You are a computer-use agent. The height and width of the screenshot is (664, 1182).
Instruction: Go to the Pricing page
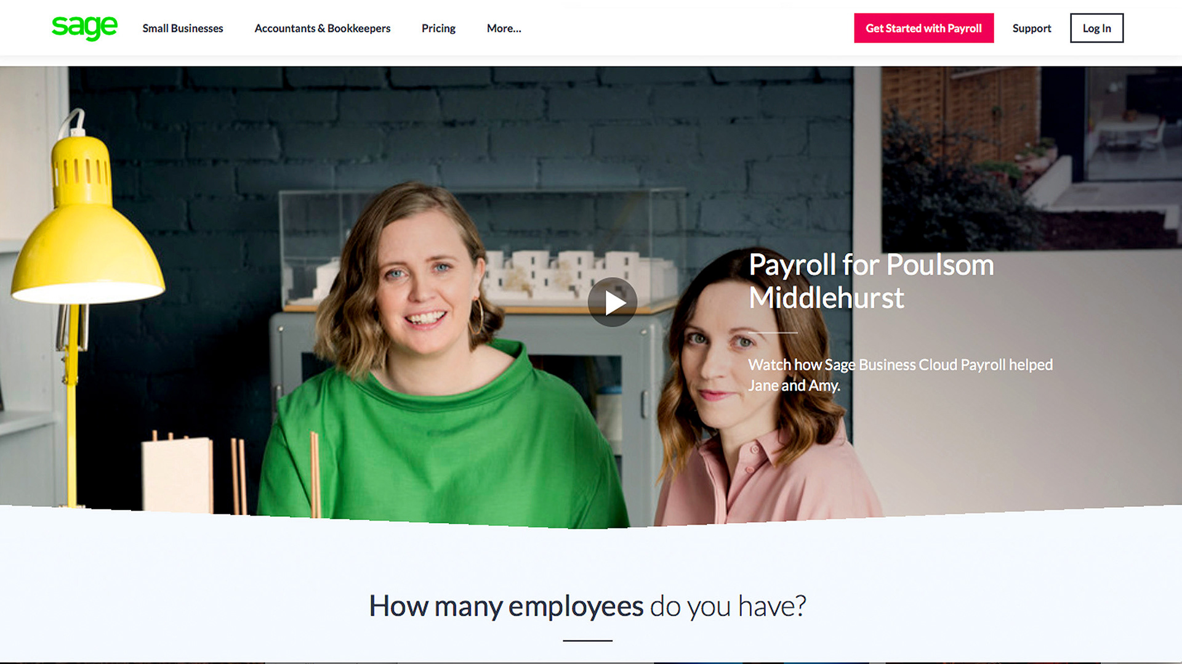pyautogui.click(x=438, y=28)
